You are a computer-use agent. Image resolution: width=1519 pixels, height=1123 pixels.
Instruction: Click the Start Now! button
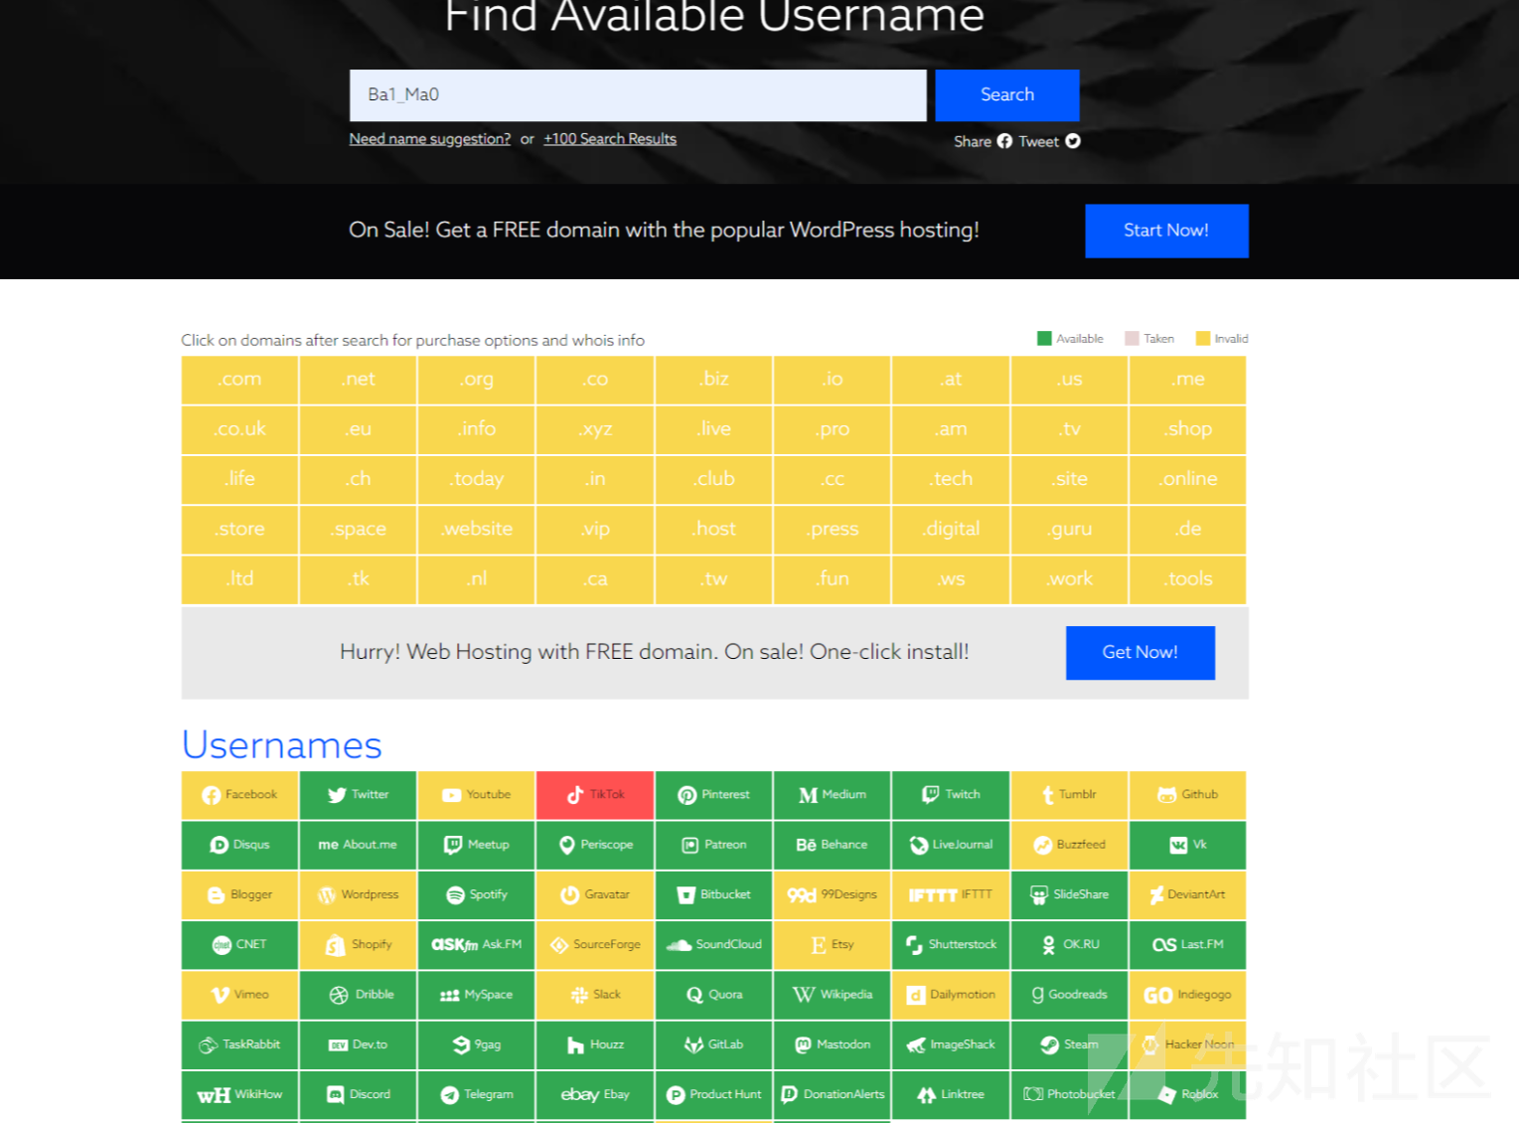click(1166, 231)
